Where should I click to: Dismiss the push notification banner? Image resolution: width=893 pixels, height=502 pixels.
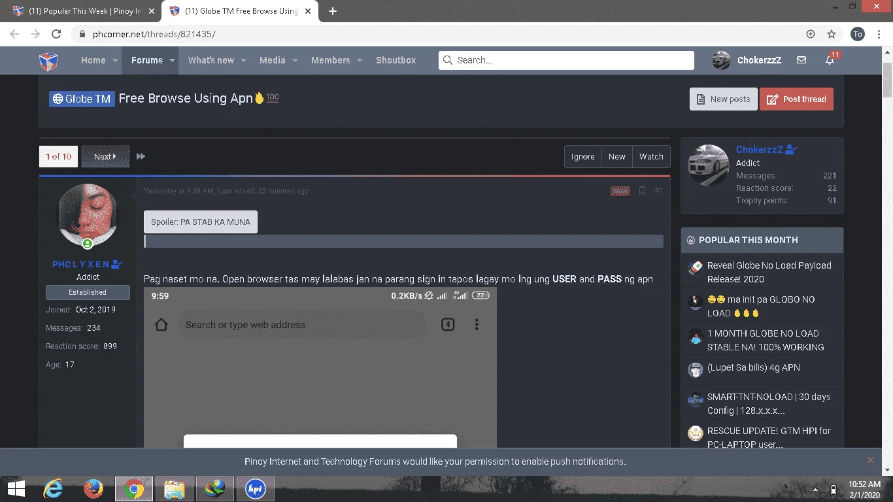[x=870, y=460]
